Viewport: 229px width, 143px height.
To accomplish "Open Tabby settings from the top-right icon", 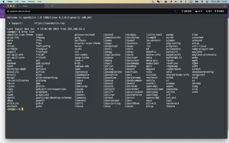I will [225, 6].
